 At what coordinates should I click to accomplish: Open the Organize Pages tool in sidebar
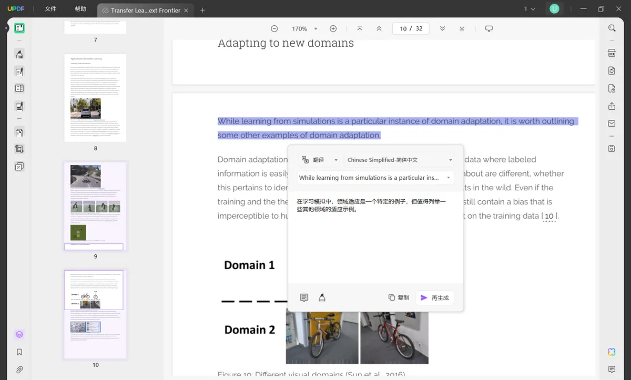[x=19, y=132]
